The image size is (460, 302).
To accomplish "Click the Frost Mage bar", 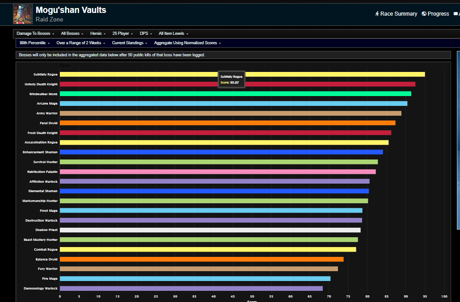I will pyautogui.click(x=211, y=210).
